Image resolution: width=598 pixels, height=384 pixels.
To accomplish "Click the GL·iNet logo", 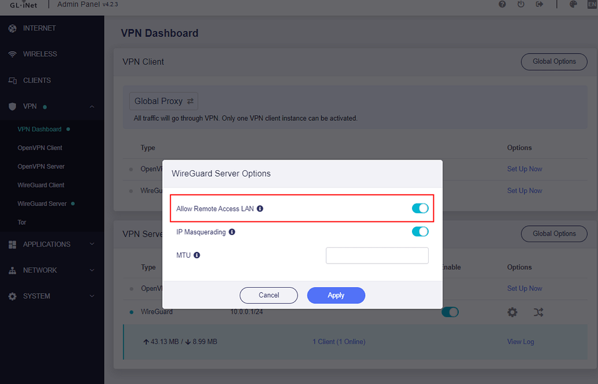I will [x=22, y=6].
